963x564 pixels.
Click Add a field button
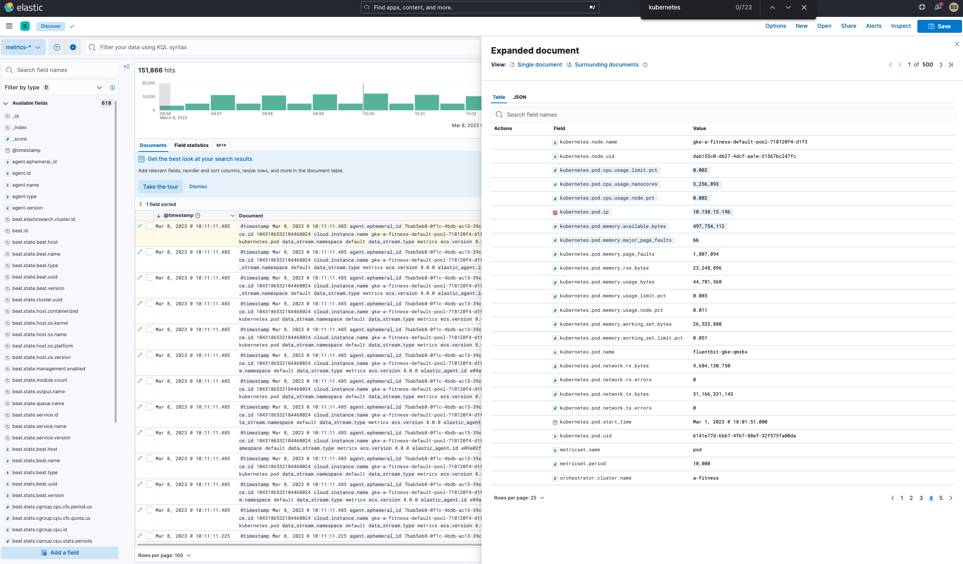(60, 553)
